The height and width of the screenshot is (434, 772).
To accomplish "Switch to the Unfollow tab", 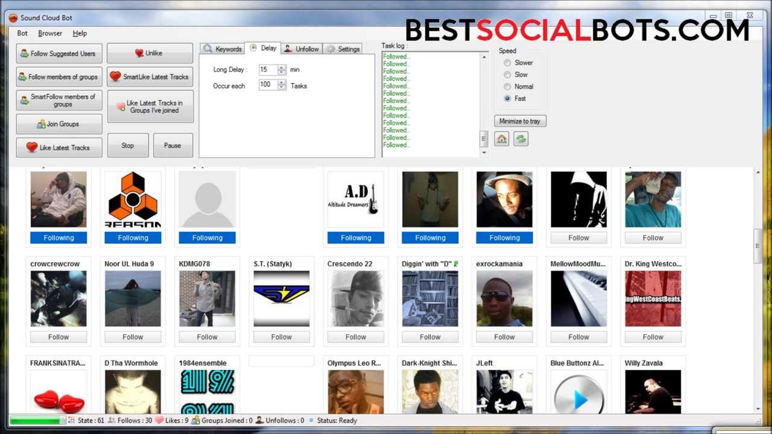I will 302,49.
